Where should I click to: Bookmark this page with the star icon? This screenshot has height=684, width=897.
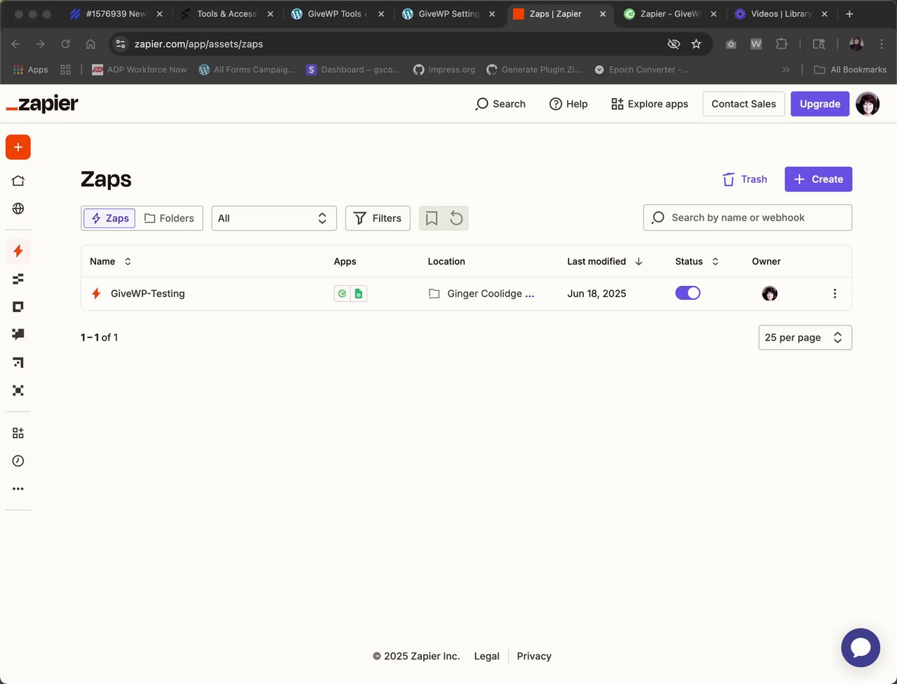[696, 44]
